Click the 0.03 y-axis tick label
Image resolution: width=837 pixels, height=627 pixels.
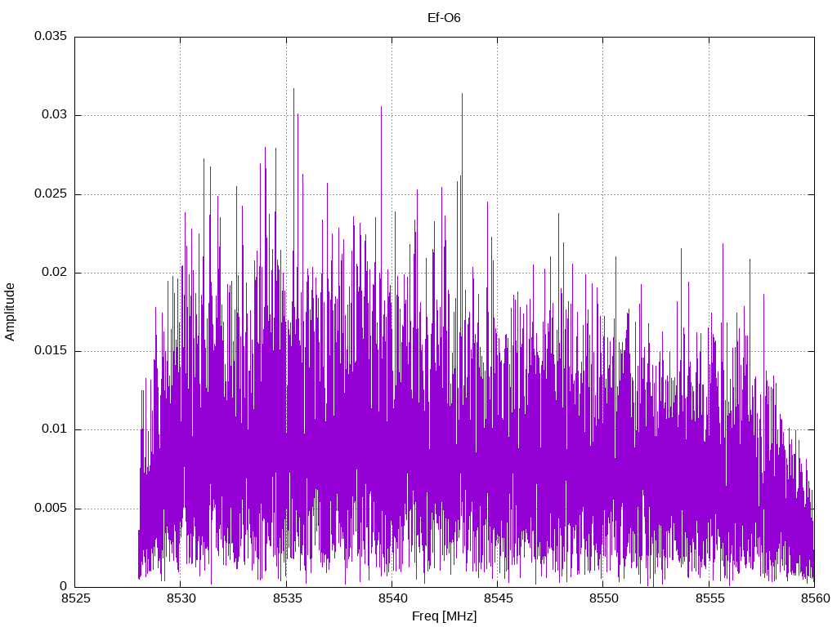(x=55, y=114)
